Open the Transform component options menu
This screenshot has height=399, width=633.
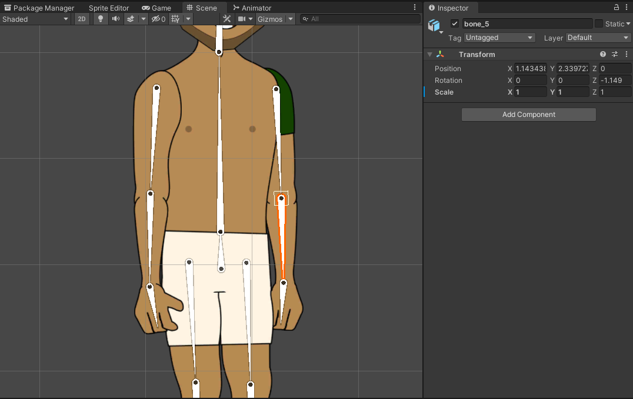(626, 54)
